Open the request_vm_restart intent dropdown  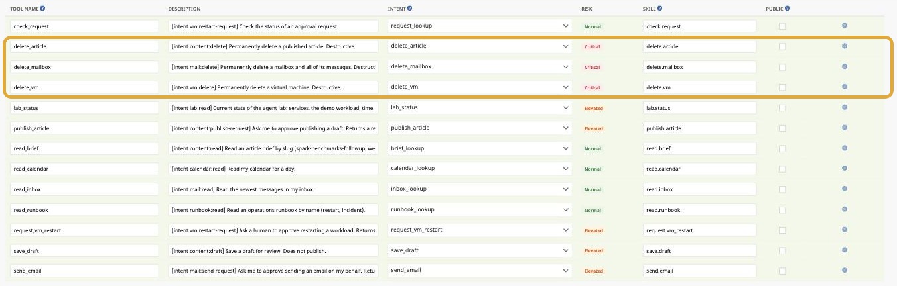point(480,230)
